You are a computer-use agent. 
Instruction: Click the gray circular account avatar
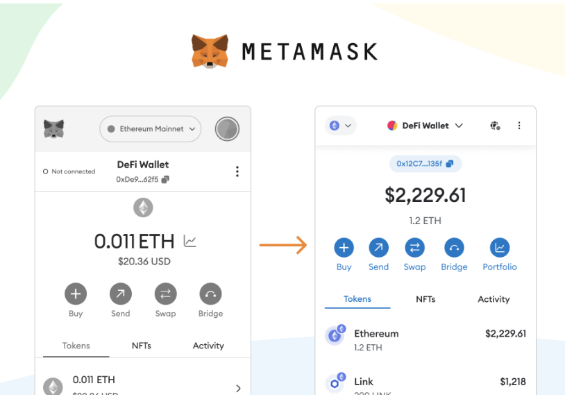pyautogui.click(x=227, y=129)
